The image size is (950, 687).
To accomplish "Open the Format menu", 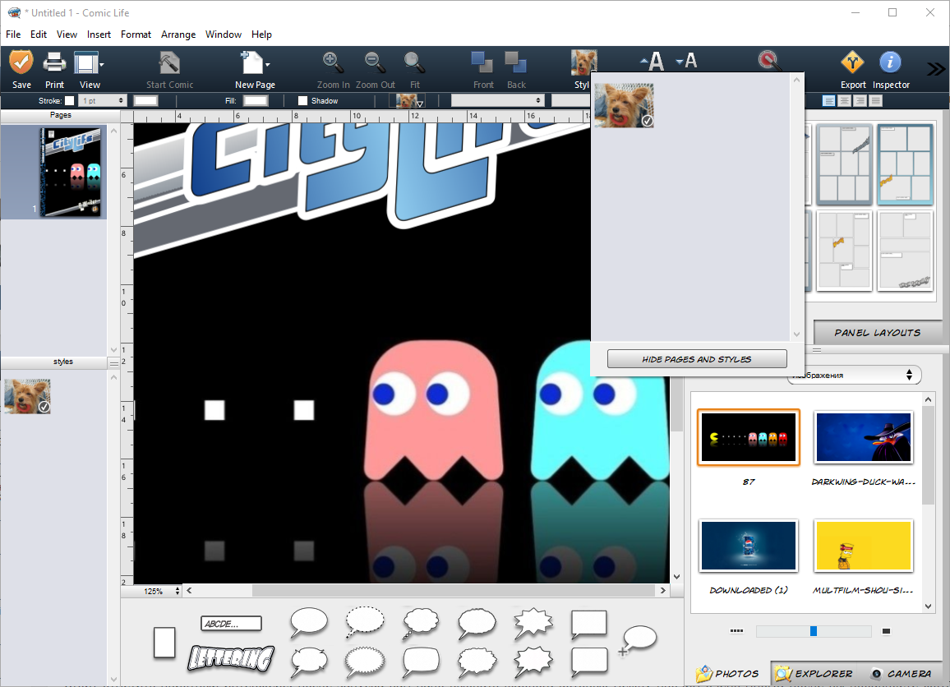I will pyautogui.click(x=136, y=35).
